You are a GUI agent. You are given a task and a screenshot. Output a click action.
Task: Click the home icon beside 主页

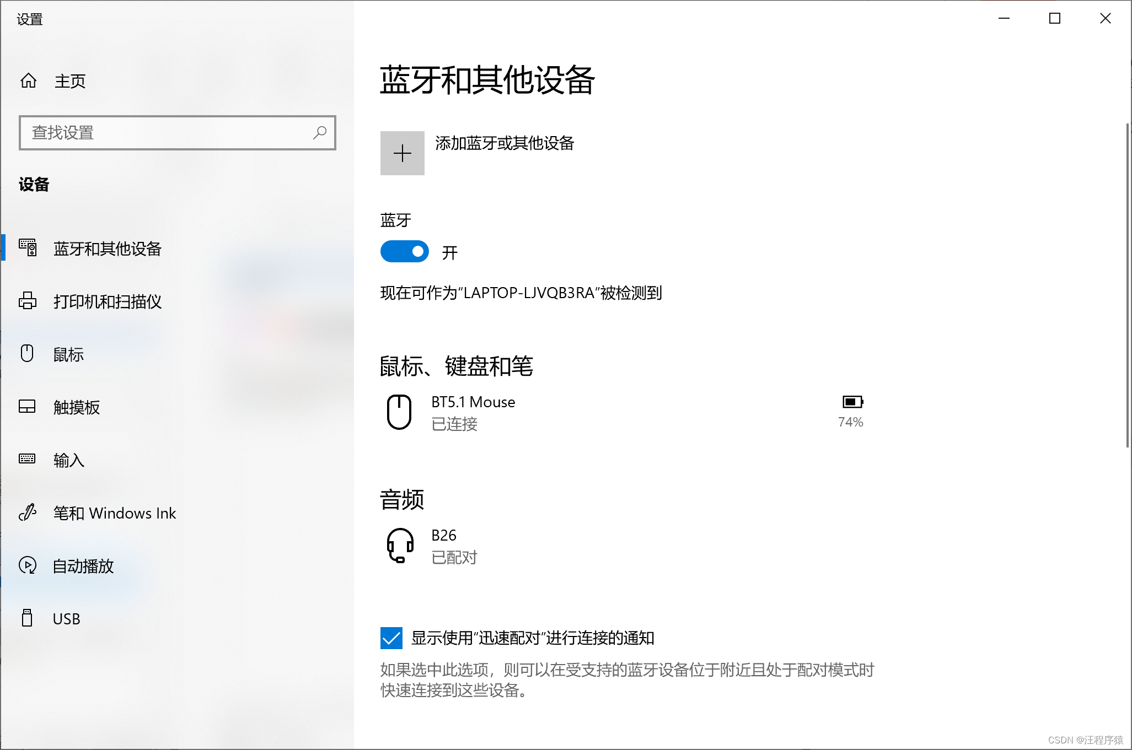[x=29, y=81]
